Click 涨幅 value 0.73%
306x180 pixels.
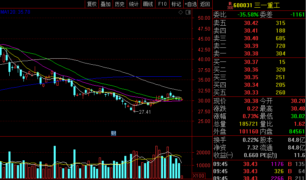(250, 116)
